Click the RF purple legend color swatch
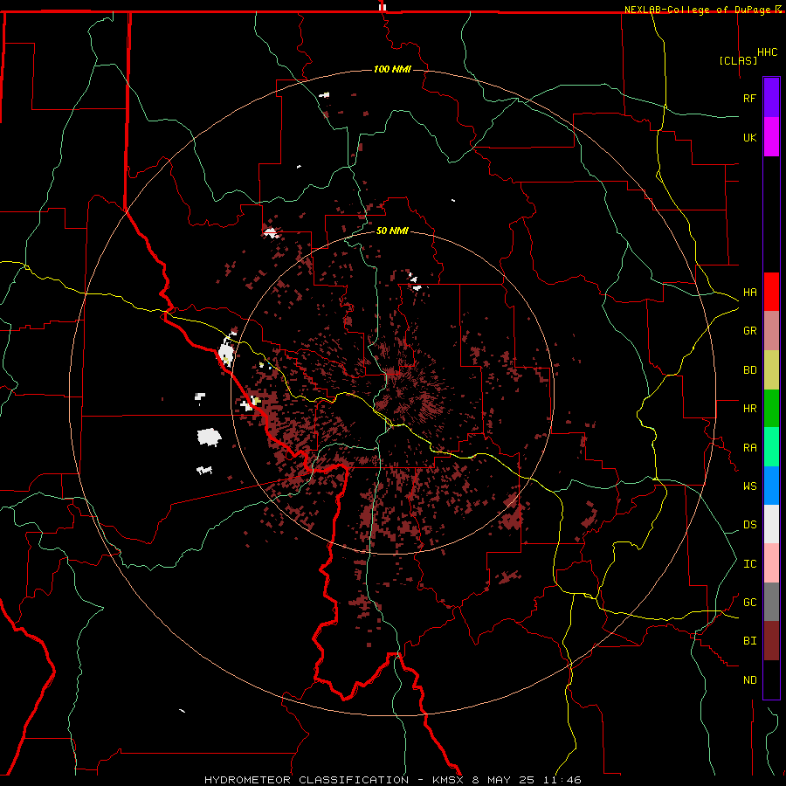Screen dimensions: 786x786 pos(771,97)
